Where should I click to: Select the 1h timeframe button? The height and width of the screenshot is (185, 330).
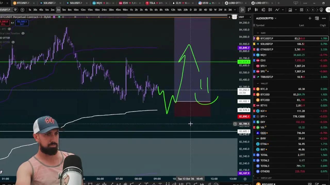131,10
